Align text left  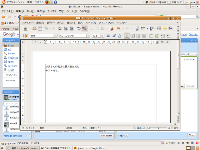[127, 36]
